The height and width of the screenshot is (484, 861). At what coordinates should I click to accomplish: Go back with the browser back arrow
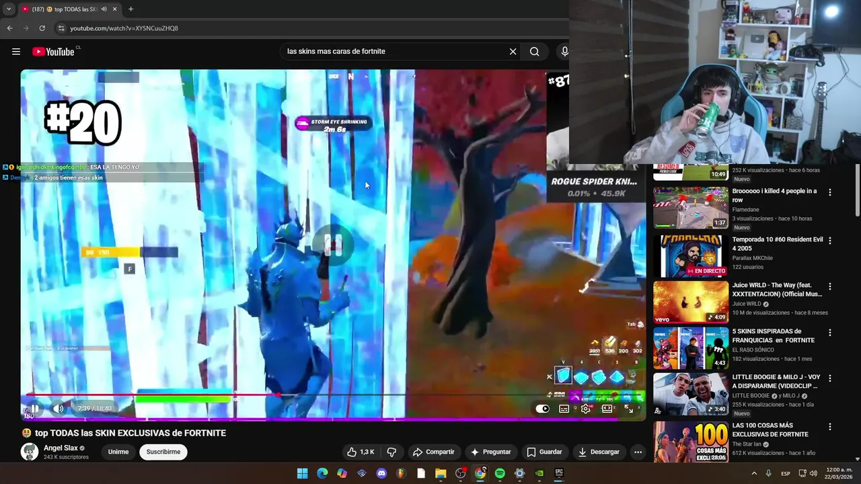9,28
